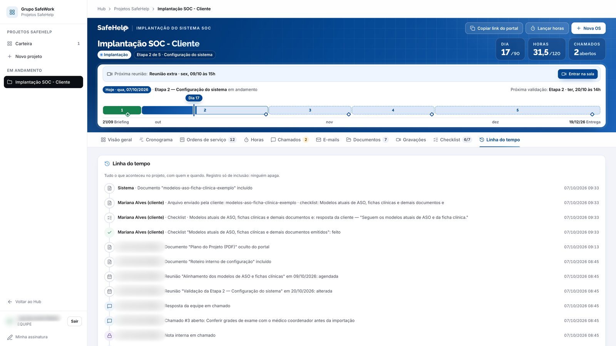Image resolution: width=616 pixels, height=346 pixels.
Task: Click the diamond milestone ending stage 2
Action: click(x=266, y=114)
